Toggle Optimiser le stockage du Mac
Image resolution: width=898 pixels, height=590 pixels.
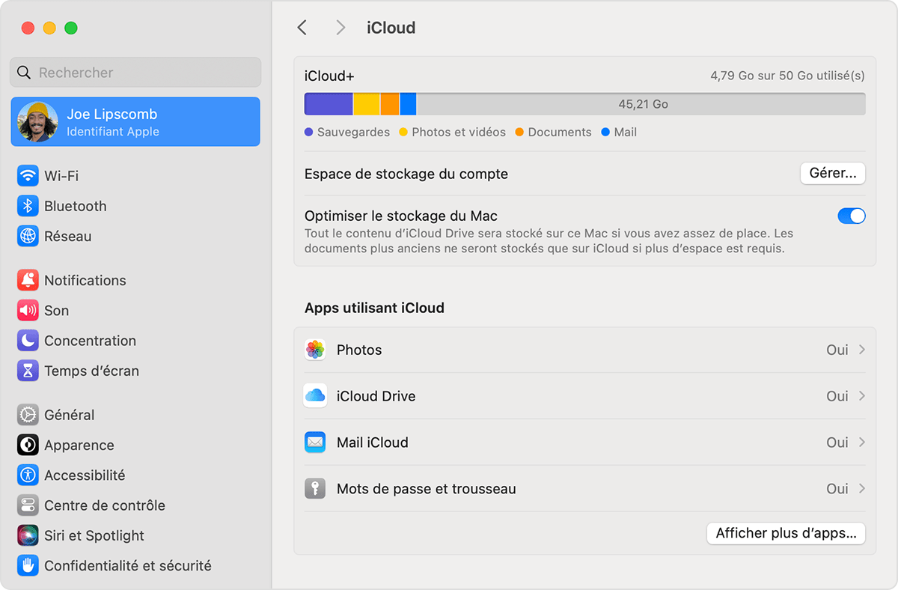tap(851, 216)
